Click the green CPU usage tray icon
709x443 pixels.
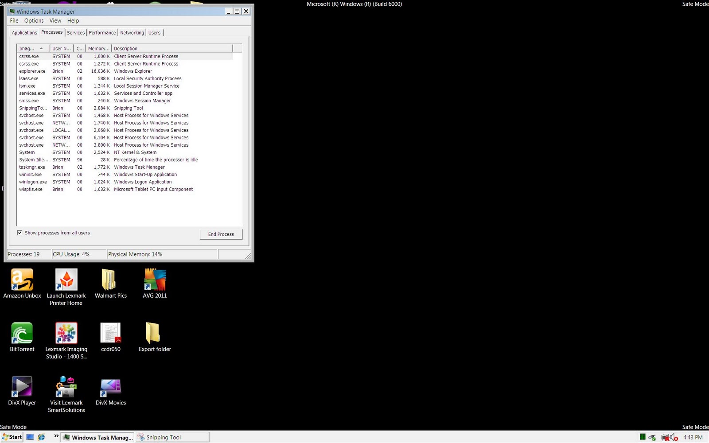point(643,437)
